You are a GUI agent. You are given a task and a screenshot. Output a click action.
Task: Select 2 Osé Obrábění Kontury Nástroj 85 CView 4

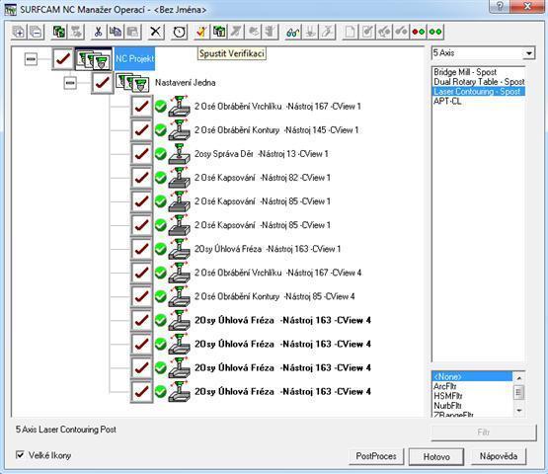[274, 296]
